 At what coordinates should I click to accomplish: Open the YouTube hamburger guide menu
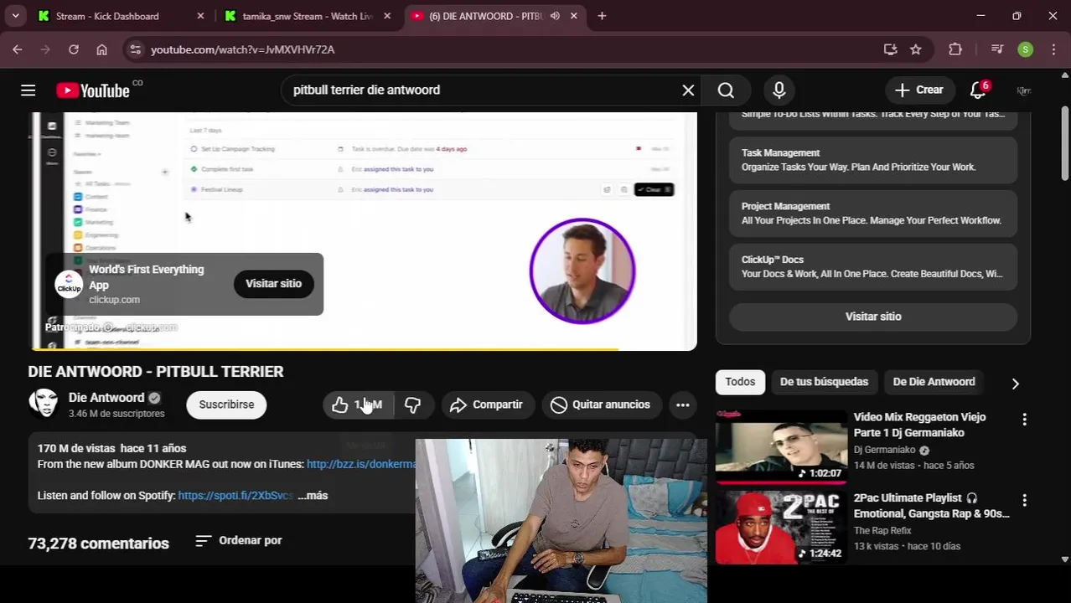coord(28,90)
